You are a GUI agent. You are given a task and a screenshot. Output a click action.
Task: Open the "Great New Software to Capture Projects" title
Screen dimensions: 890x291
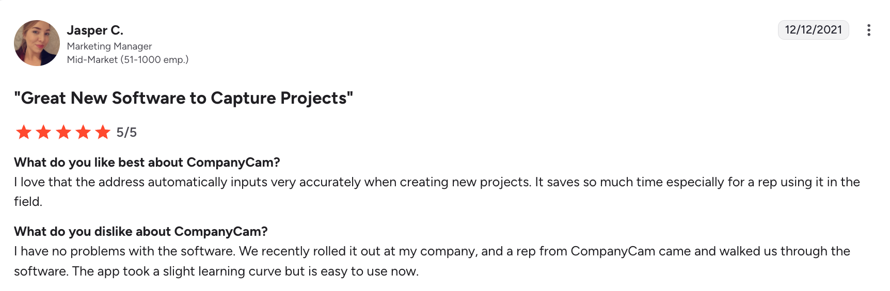183,98
